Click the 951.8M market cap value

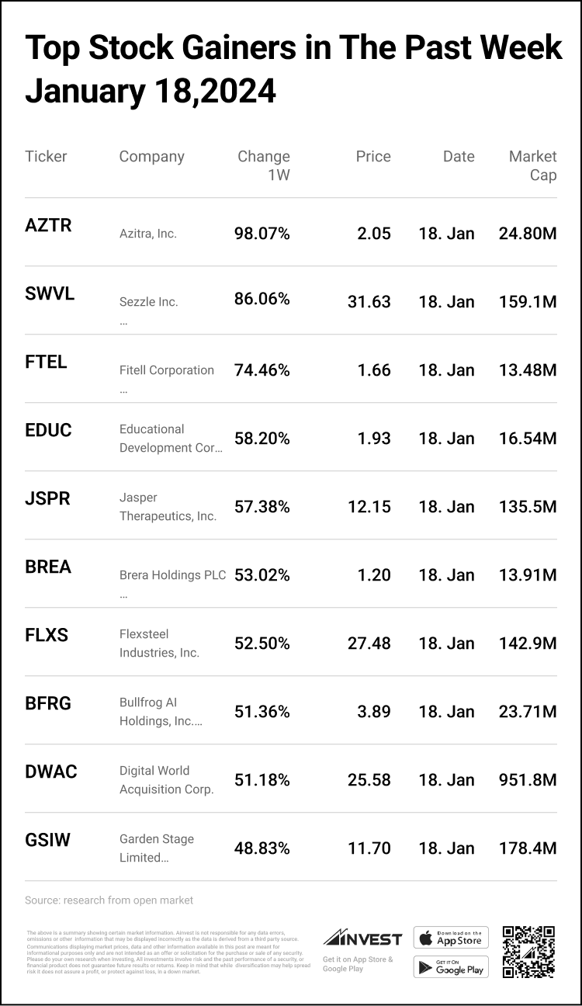(x=528, y=779)
